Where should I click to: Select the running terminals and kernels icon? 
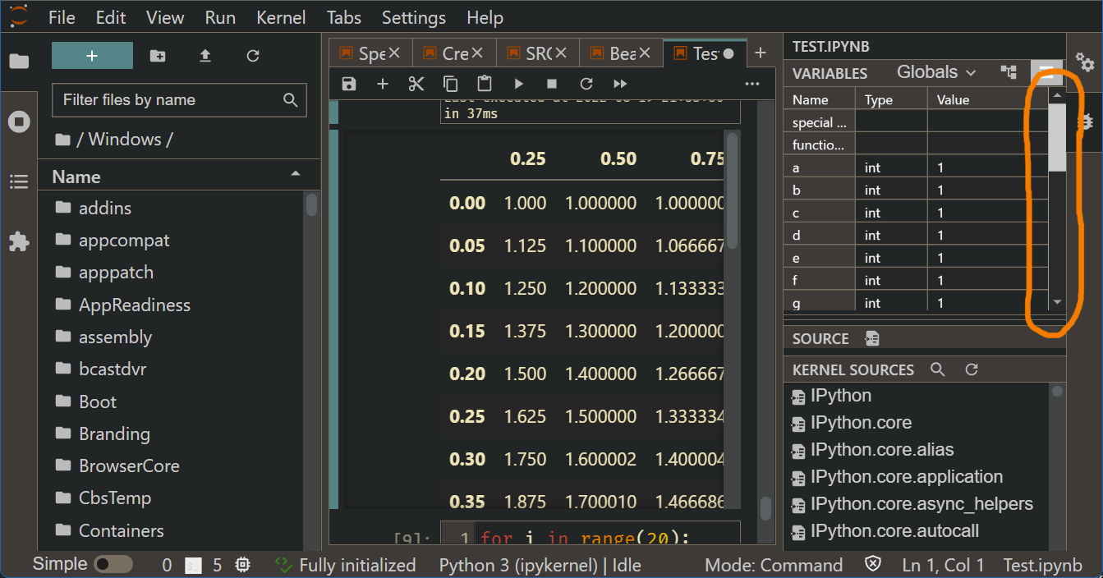tap(18, 121)
